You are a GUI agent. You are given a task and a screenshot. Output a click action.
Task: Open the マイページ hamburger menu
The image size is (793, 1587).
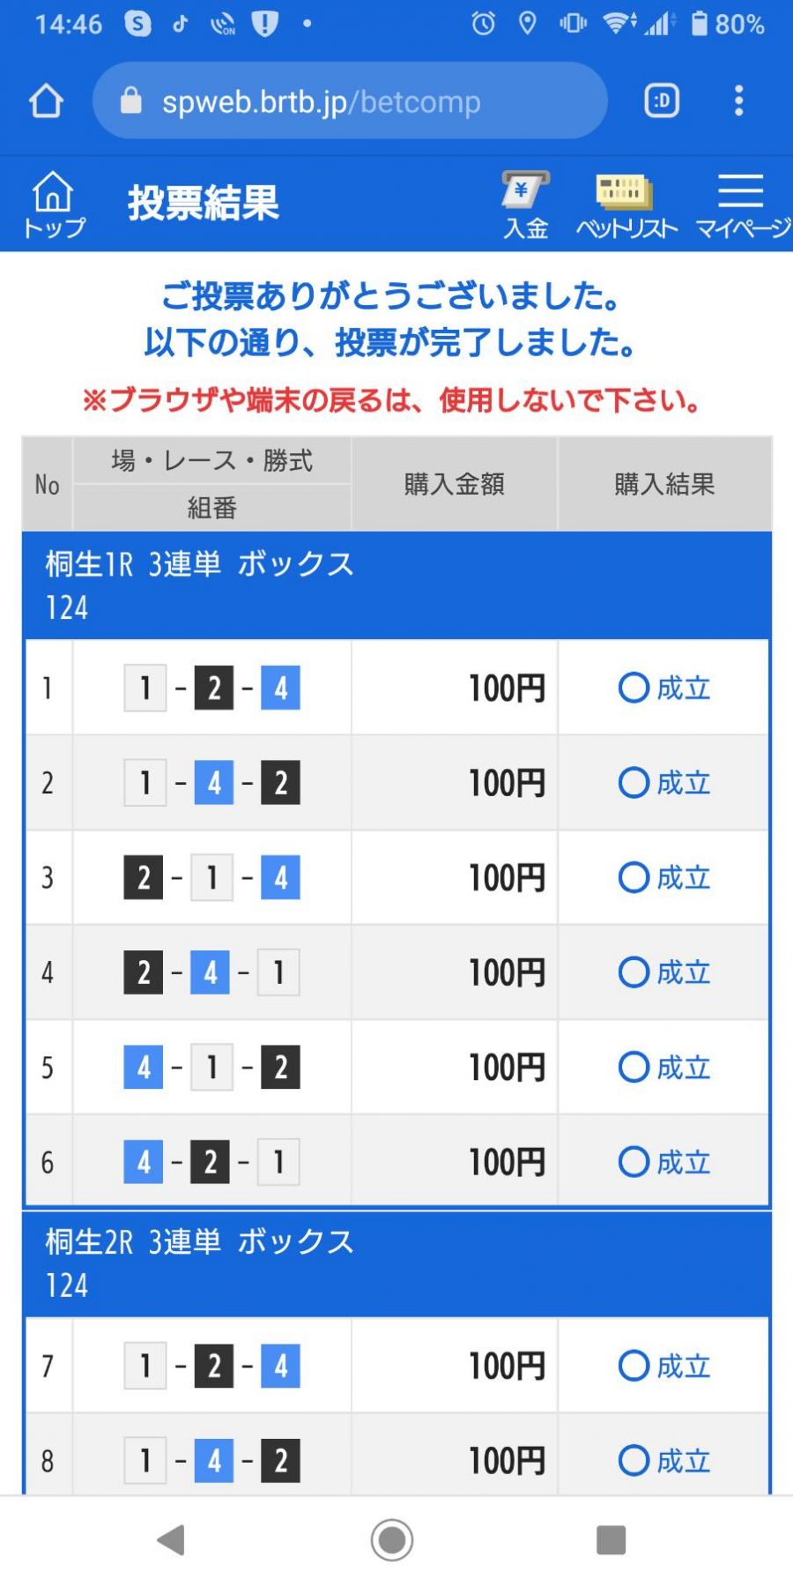742,205
